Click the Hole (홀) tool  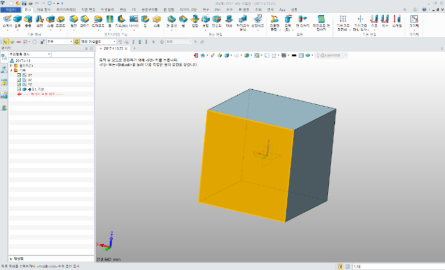pyautogui.click(x=110, y=22)
